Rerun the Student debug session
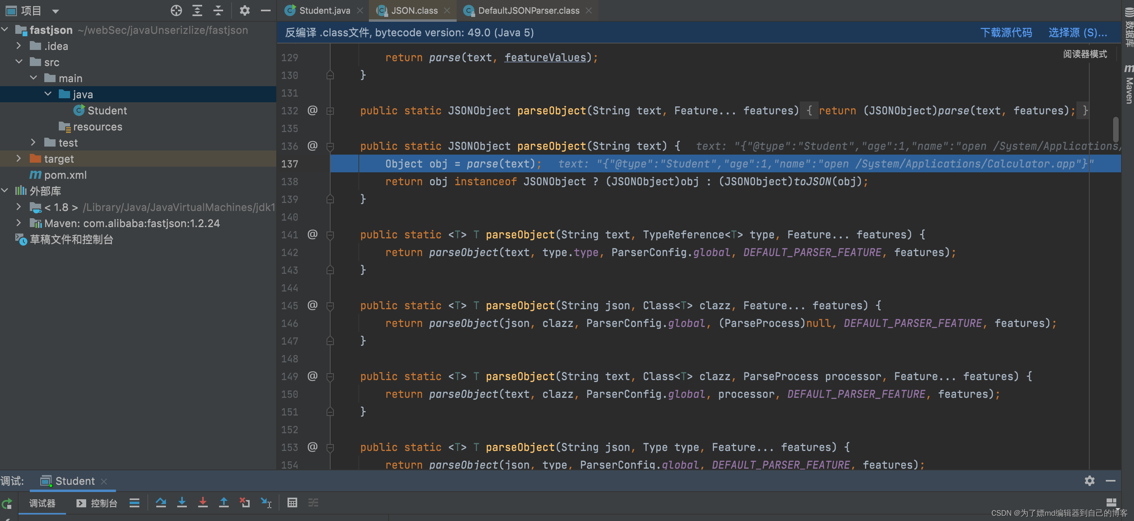Image resolution: width=1134 pixels, height=521 pixels. 6,503
